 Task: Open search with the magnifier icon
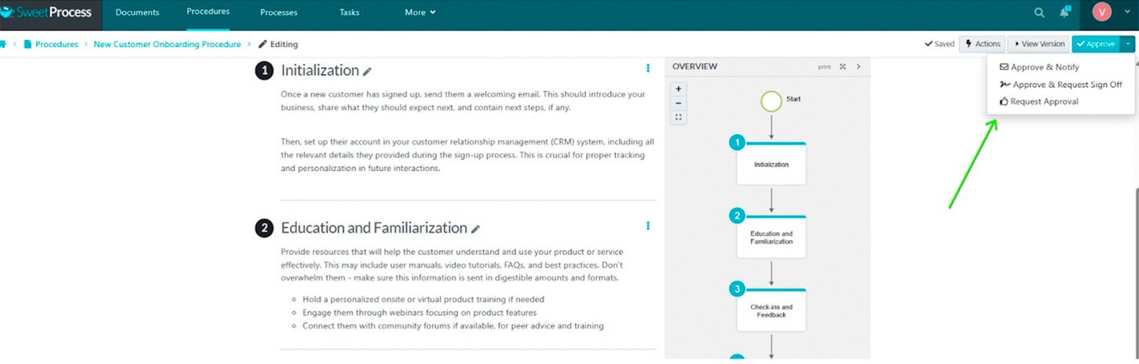point(1039,13)
